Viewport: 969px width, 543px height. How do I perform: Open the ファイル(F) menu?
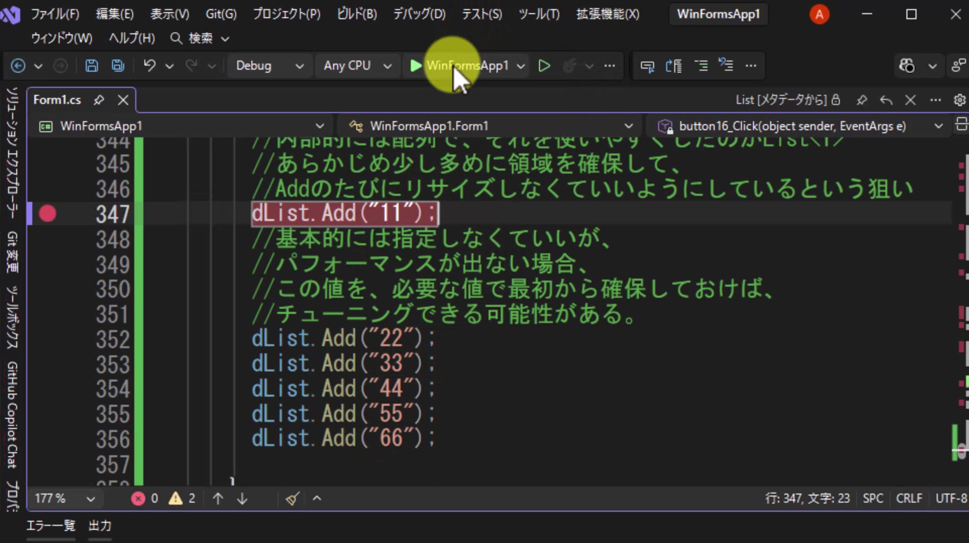click(x=55, y=14)
